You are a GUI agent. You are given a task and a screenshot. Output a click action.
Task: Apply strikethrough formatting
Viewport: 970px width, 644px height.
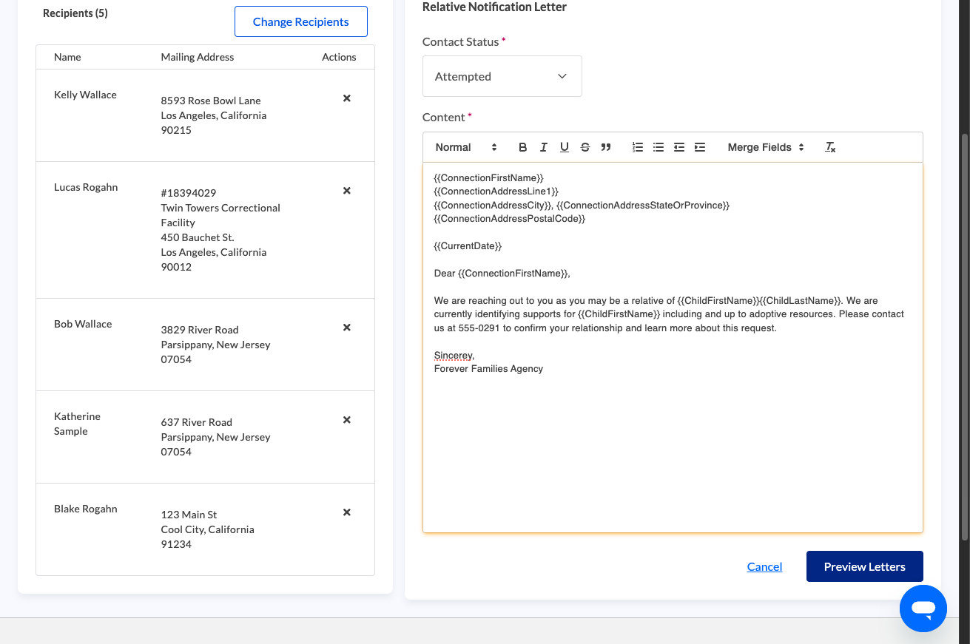pyautogui.click(x=585, y=147)
